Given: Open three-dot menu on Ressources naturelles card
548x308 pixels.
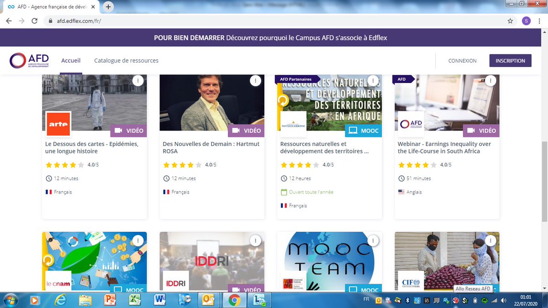Looking at the screenshot, I should (x=373, y=80).
